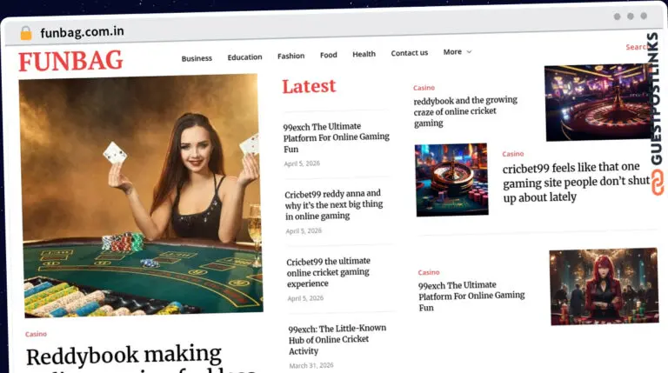The width and height of the screenshot is (668, 373).
Task: Click the padlock icon in address bar
Action: tap(26, 33)
